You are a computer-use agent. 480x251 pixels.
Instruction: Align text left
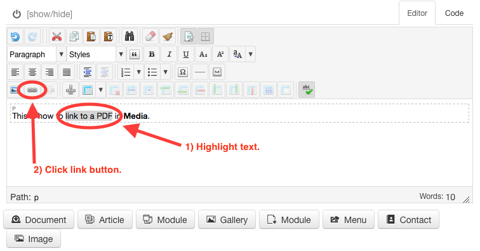(x=15, y=72)
